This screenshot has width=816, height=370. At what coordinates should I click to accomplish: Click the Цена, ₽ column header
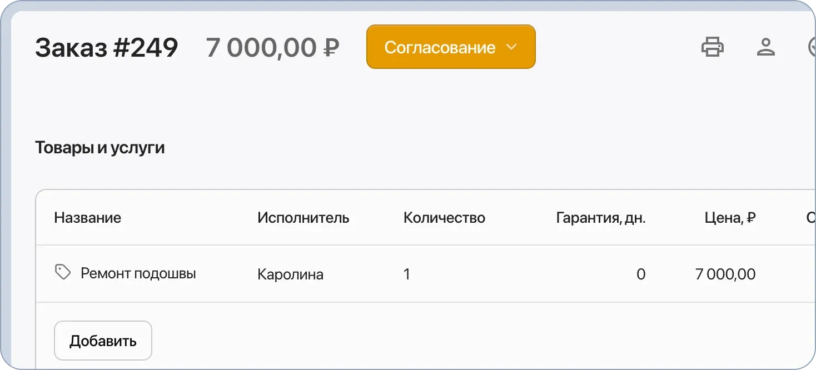730,218
